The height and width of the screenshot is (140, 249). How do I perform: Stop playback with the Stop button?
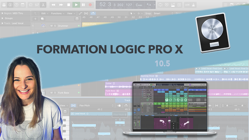pos(68,5)
